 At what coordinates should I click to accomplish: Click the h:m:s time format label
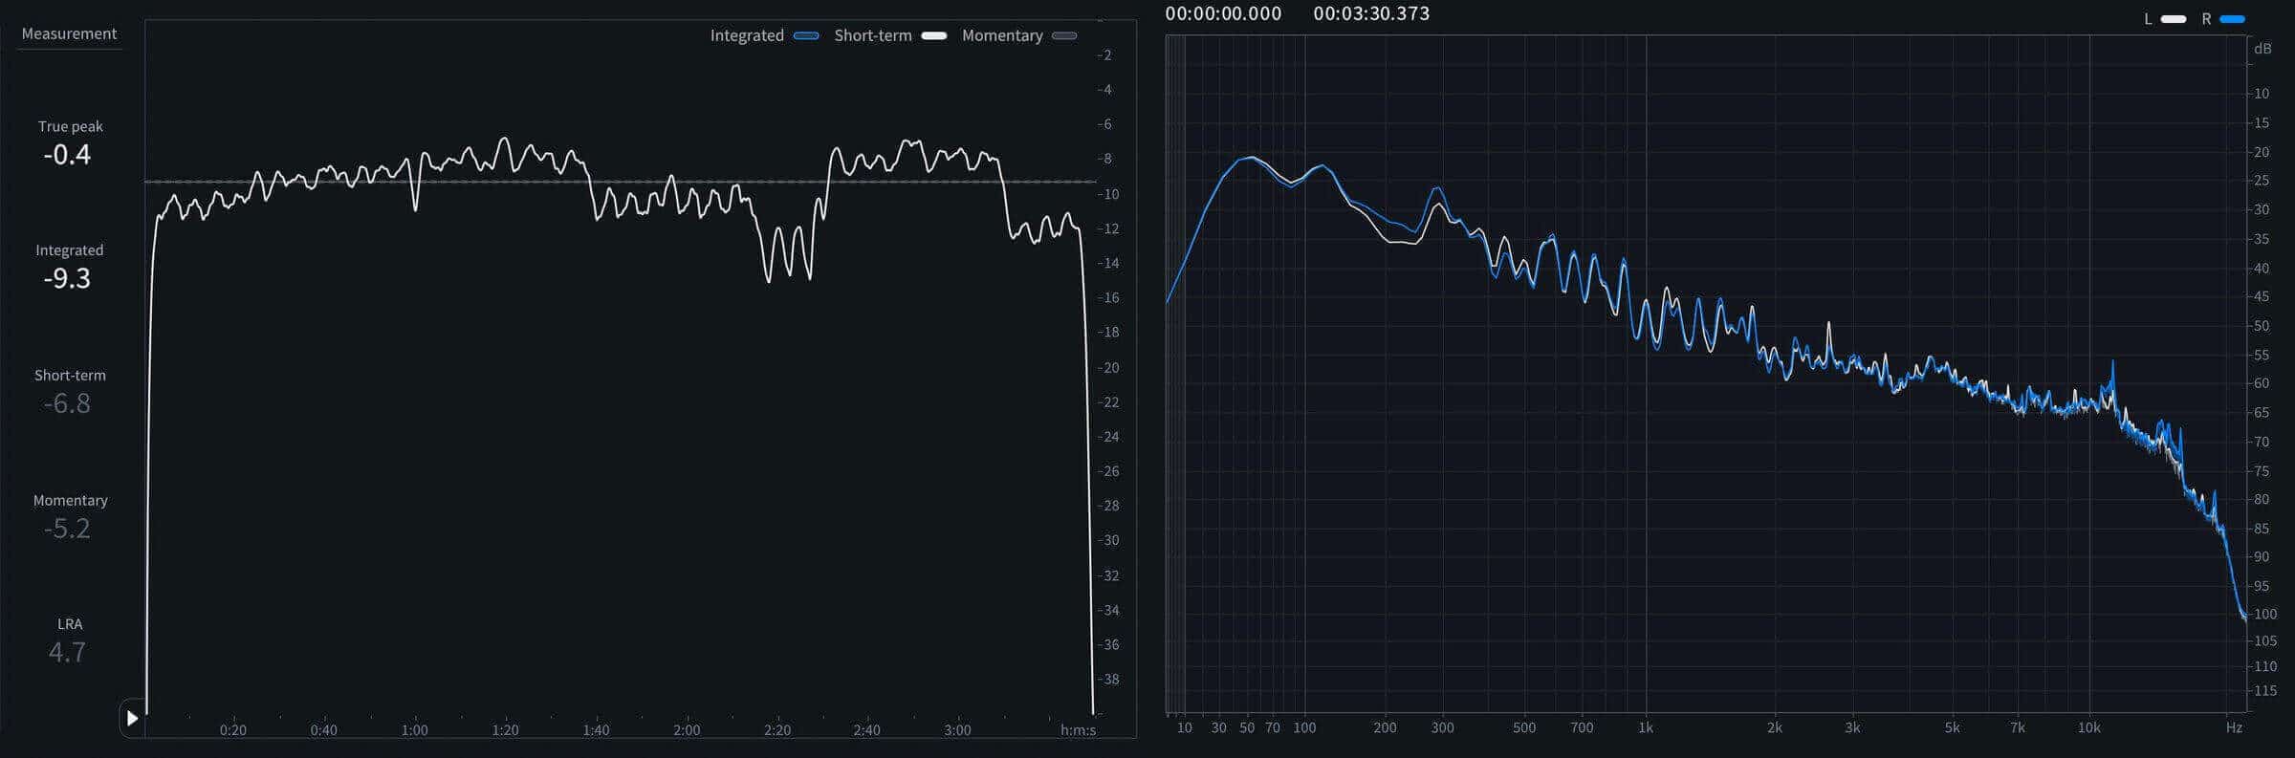click(x=1078, y=730)
